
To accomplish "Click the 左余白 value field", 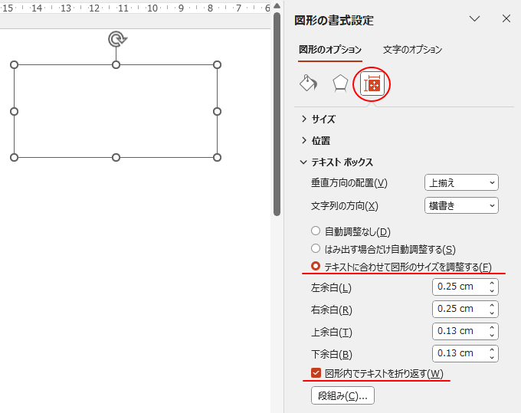I will 460,287.
